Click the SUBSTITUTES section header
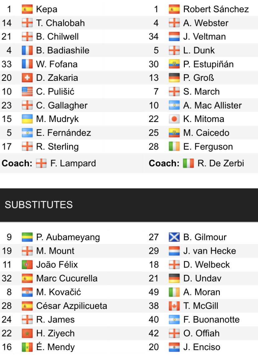This screenshot has width=258, height=360. (129, 205)
